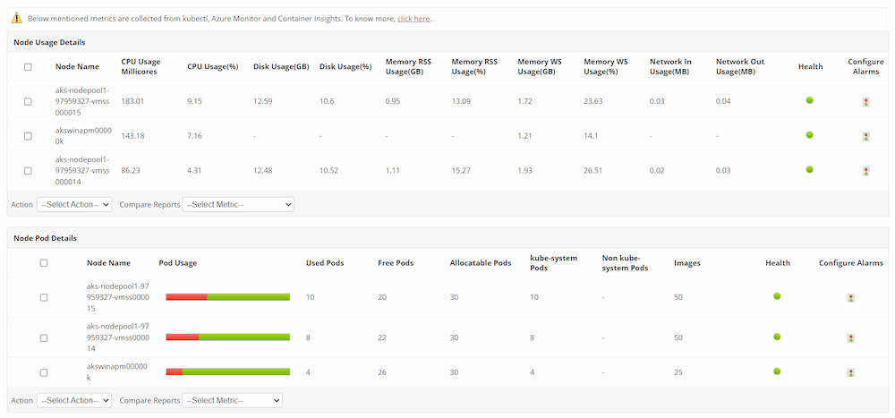
Task: Click health status dot for vmss000015 pod row
Action: point(777,296)
